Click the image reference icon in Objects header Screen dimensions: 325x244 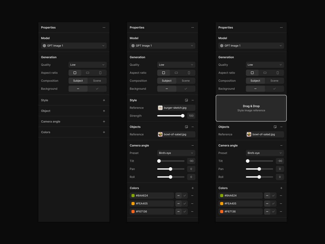point(186,127)
